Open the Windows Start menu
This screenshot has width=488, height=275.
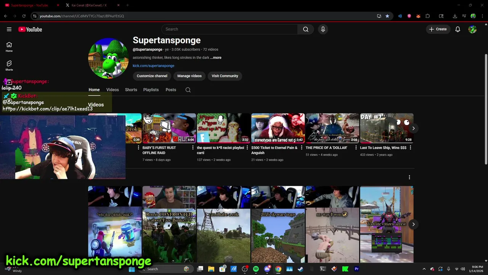(132, 269)
